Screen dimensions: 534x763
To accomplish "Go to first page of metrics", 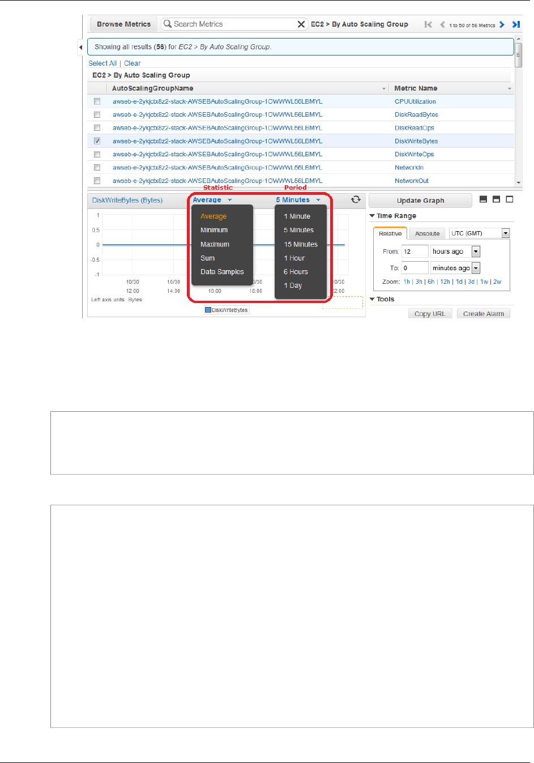I will tap(428, 24).
